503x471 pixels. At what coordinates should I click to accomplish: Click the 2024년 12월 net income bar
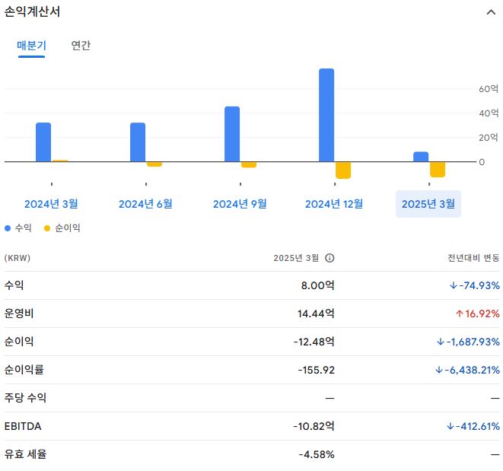343,170
